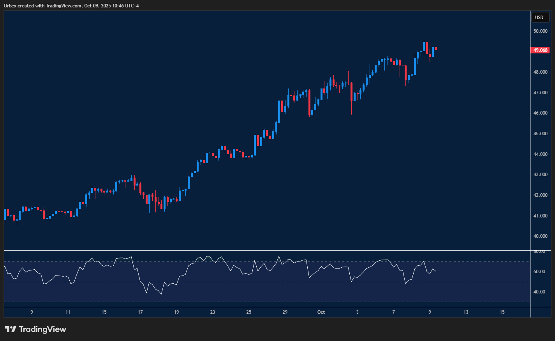Select the 29 date on time axis

[285, 312]
